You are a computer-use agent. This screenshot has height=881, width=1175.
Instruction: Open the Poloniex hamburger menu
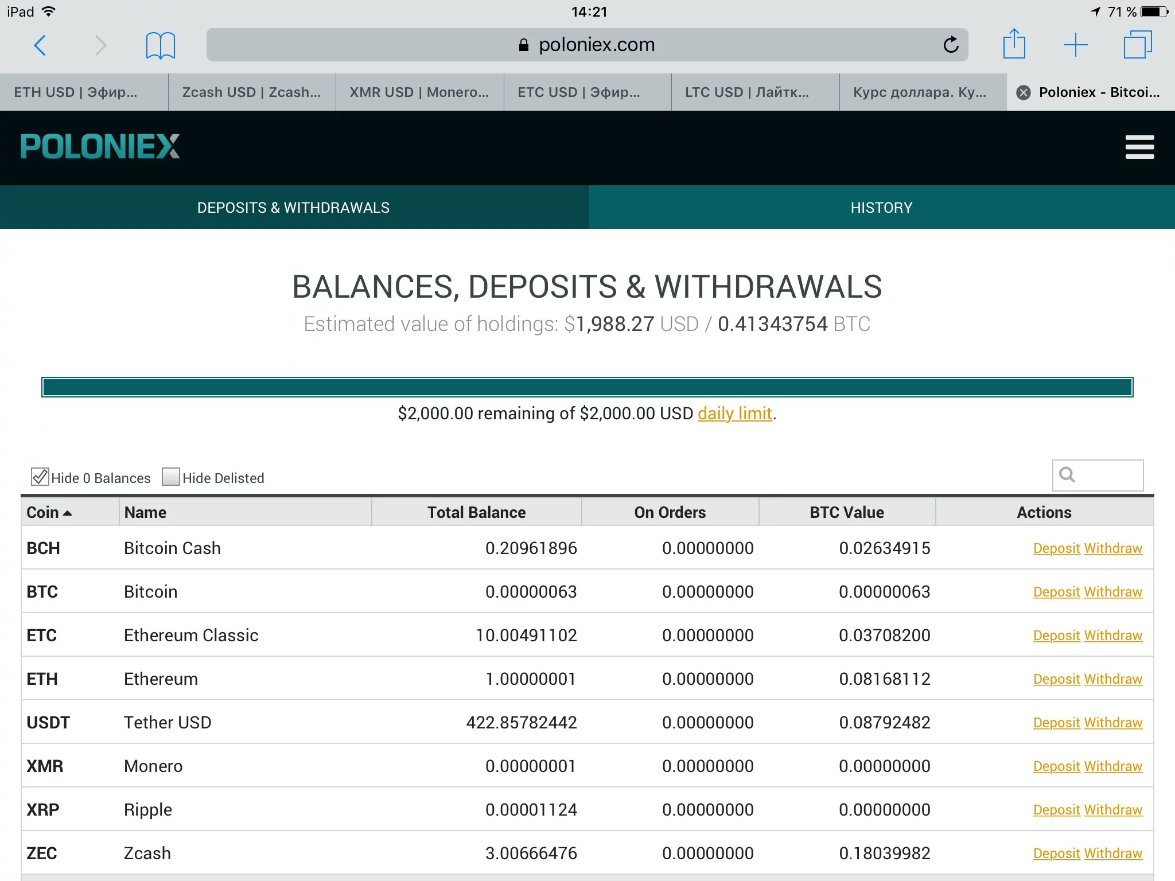tap(1139, 147)
